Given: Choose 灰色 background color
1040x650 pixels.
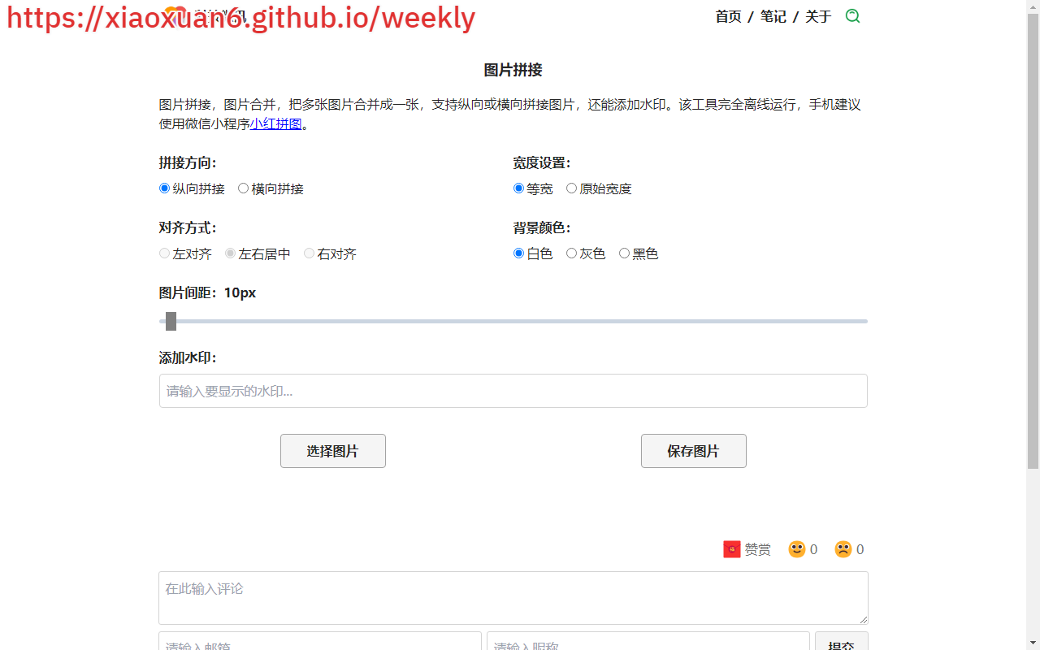Looking at the screenshot, I should coord(571,253).
